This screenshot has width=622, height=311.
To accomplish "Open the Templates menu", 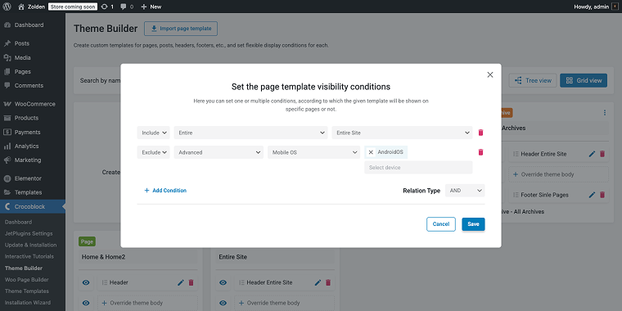I will coord(28,192).
